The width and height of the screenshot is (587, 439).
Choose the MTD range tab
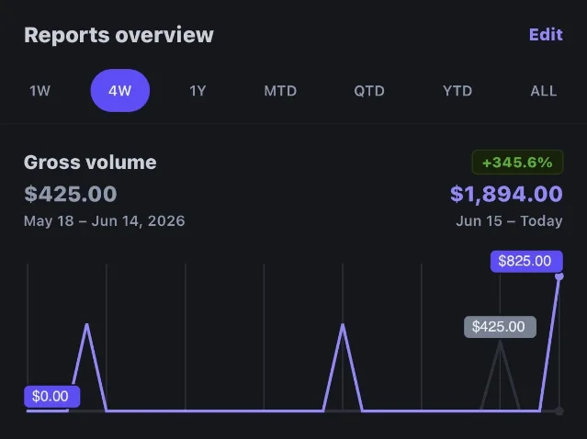(x=280, y=91)
